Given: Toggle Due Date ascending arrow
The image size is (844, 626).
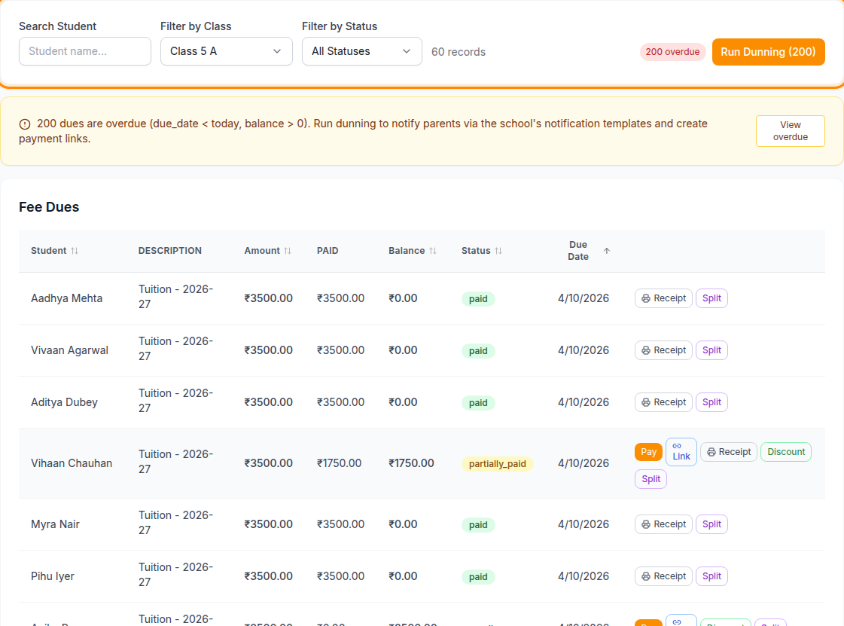Looking at the screenshot, I should (x=607, y=251).
